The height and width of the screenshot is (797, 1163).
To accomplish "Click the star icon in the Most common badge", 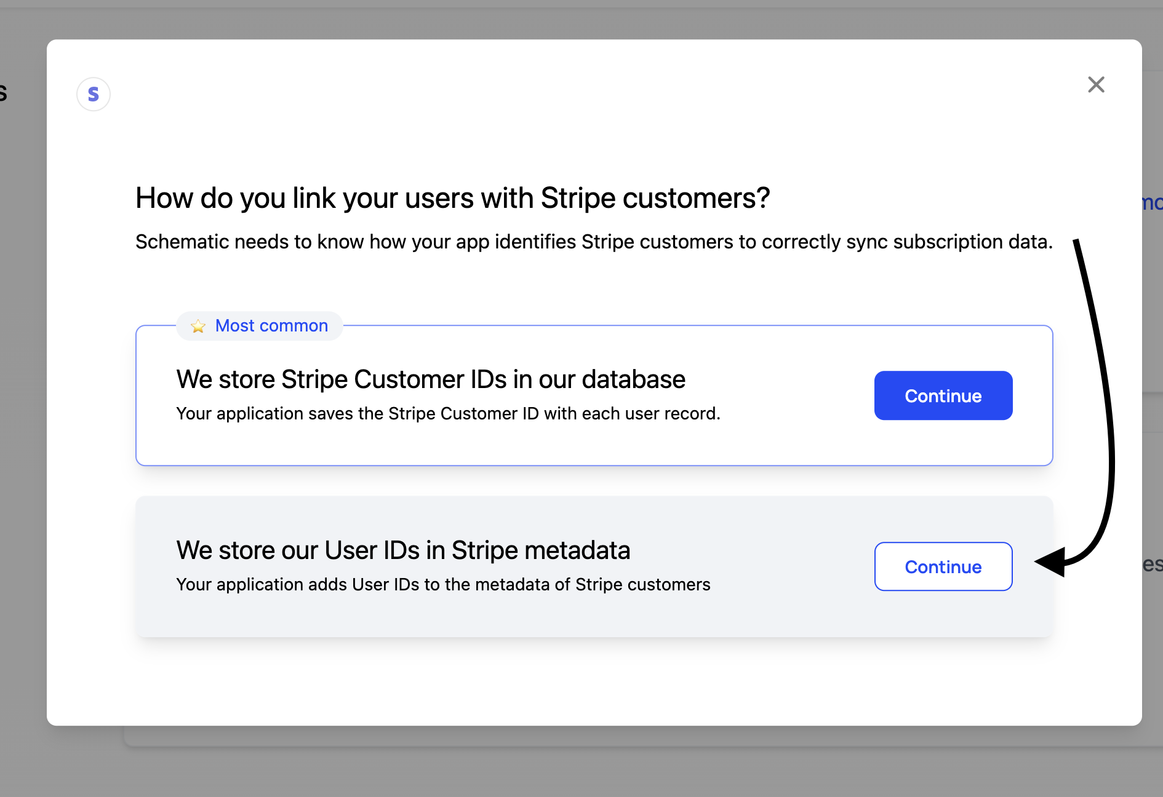I will point(198,326).
